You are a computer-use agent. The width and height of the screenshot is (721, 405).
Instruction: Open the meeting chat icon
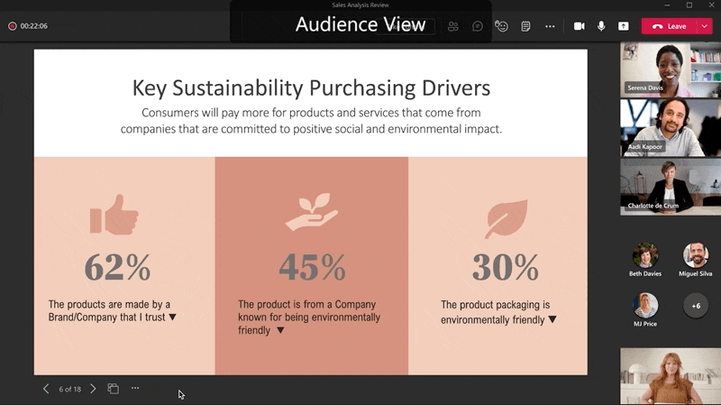pyautogui.click(x=478, y=26)
